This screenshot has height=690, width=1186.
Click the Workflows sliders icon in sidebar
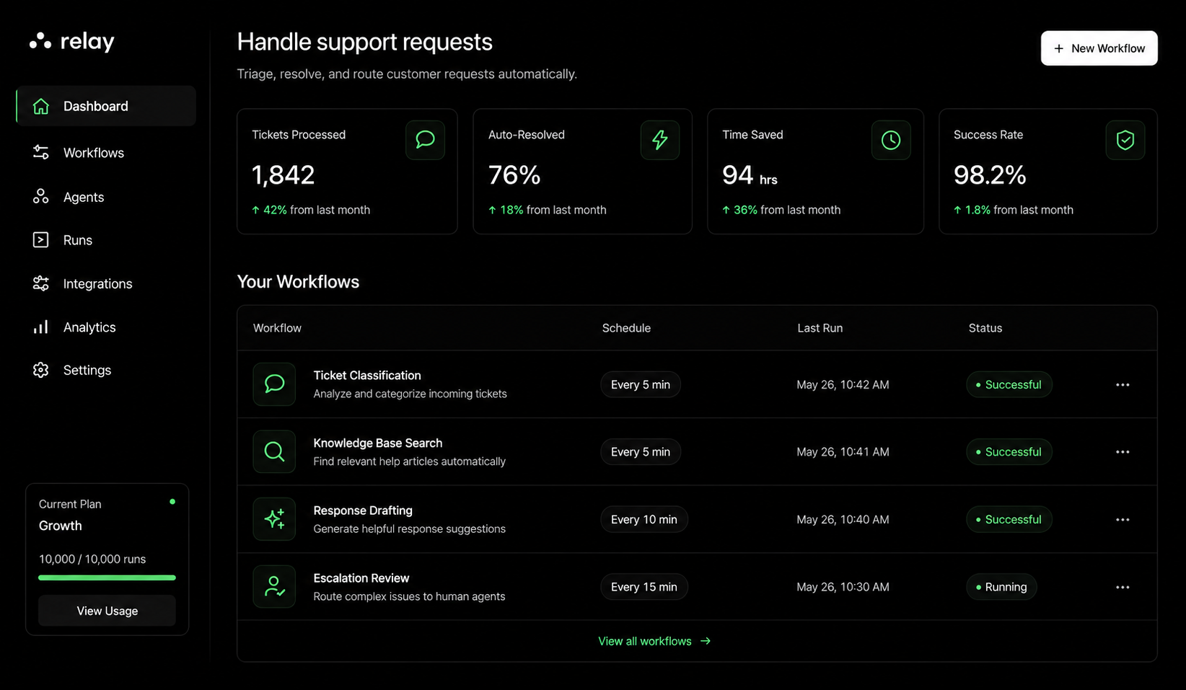(41, 152)
